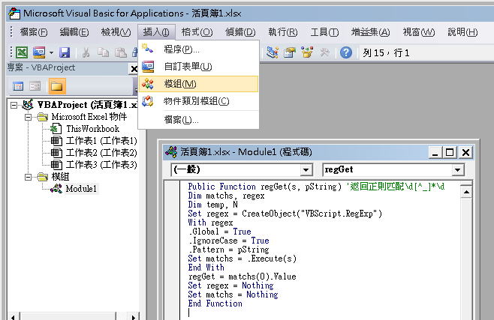The image size is (494, 320).
Task: Select ThisWorkbook in the project tree
Action: 92,129
